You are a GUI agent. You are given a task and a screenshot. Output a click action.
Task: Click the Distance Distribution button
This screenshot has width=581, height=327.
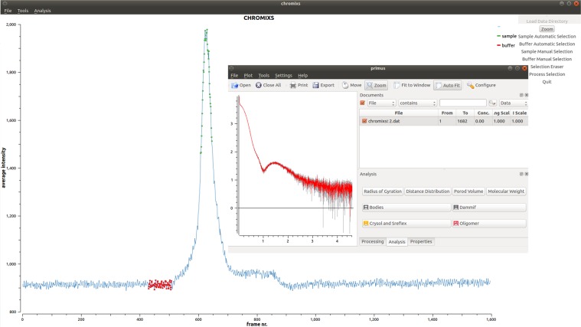[428, 191]
